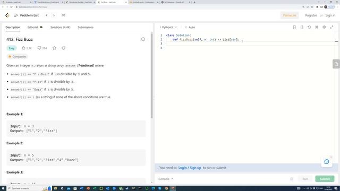Go to next problem arrow
Image resolution: width=340 pixels, height=191 pixels.
[54, 15]
